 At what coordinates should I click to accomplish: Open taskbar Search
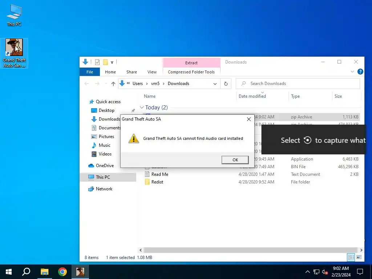point(26,272)
